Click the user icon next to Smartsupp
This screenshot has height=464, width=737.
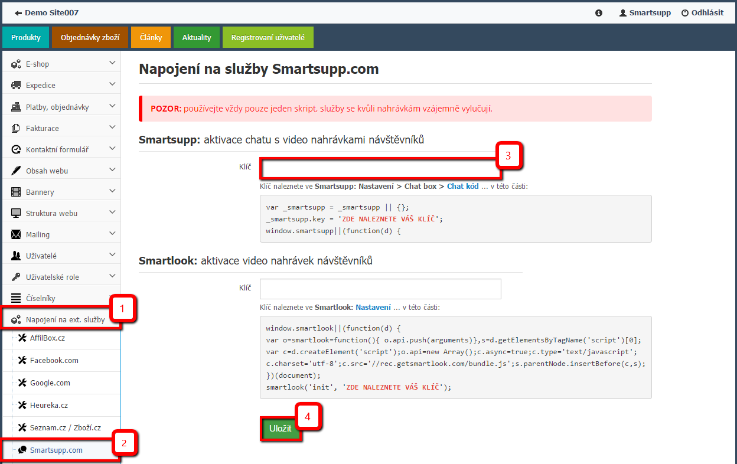[622, 12]
